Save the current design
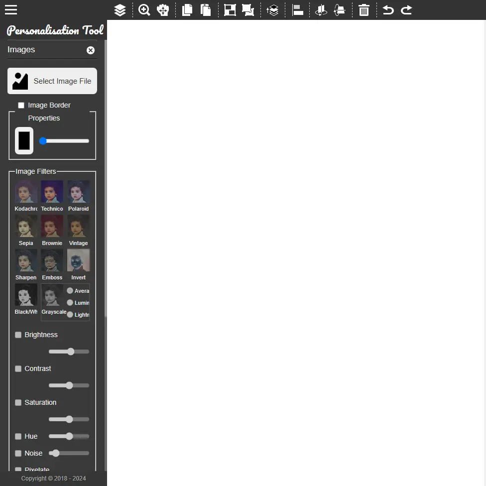This screenshot has width=486, height=486. tap(230, 10)
